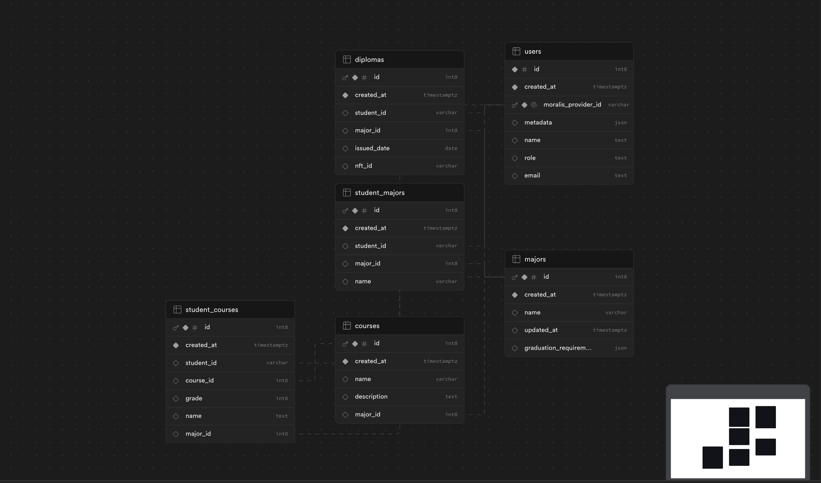Viewport: 821px width, 483px height.
Task: Click the hash identity icon in users id row
Action: coord(524,69)
